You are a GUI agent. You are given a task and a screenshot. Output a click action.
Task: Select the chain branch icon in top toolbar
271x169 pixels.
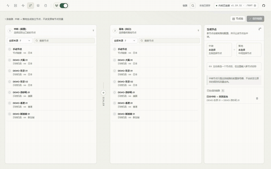[x=31, y=5]
